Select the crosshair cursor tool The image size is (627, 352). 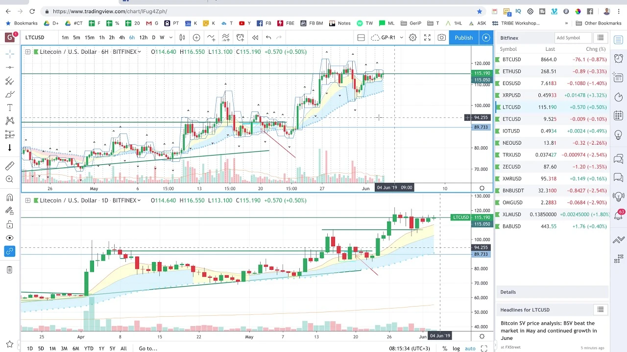[9, 54]
